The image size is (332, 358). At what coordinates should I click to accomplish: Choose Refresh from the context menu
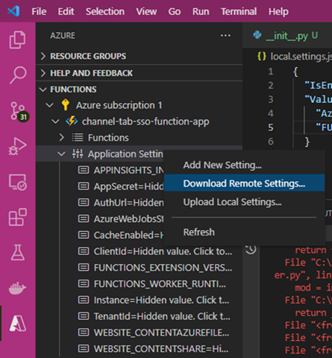click(x=244, y=232)
